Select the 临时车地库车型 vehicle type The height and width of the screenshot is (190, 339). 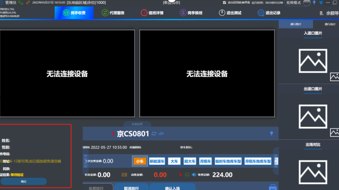point(228,161)
